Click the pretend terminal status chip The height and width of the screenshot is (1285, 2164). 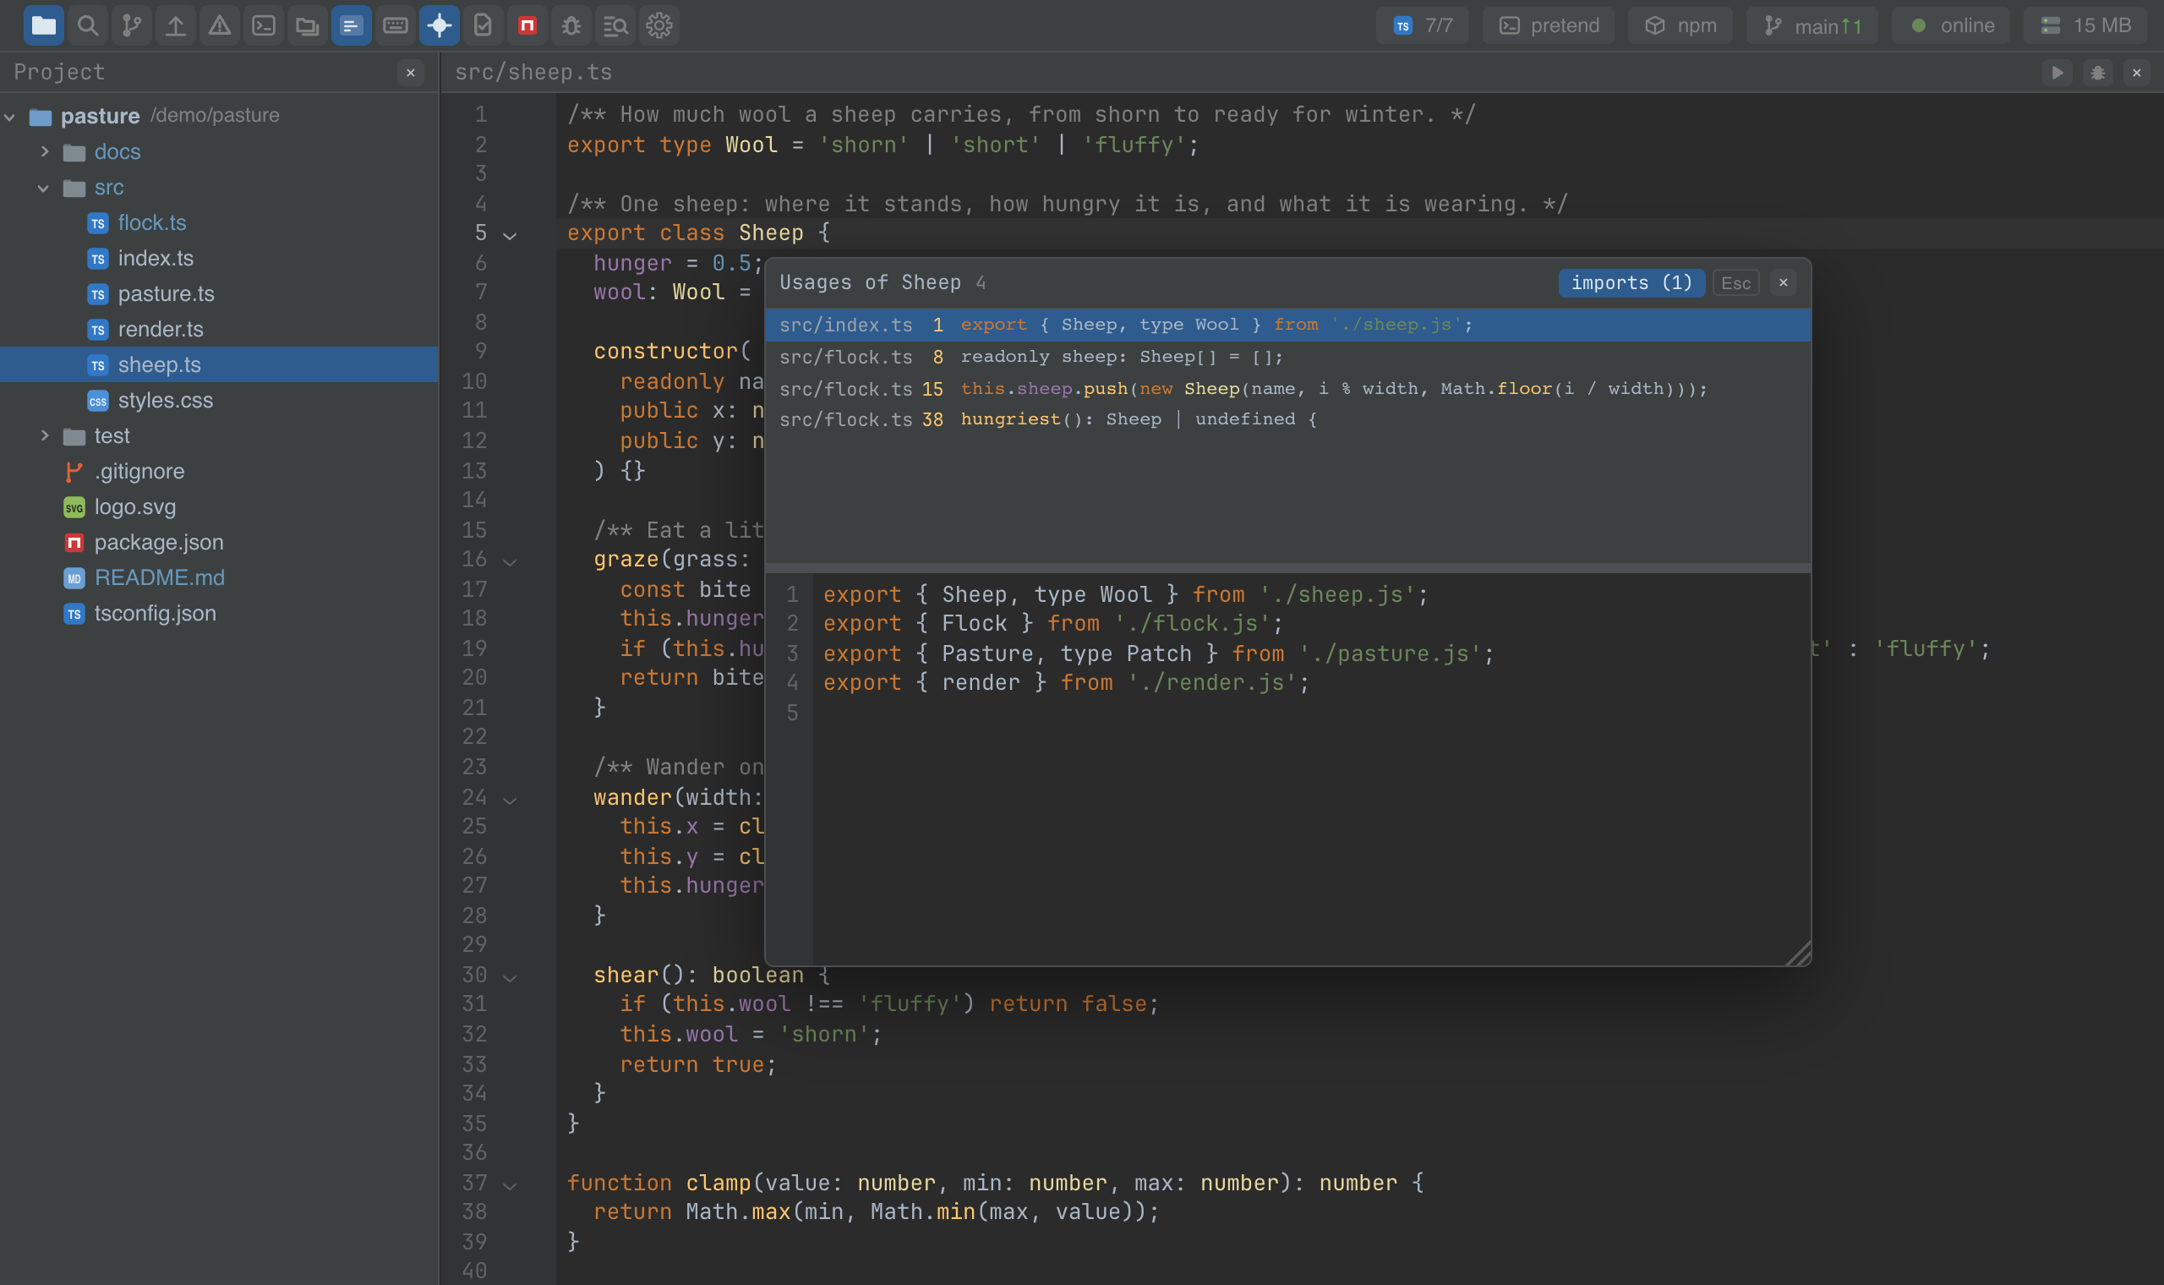(x=1549, y=25)
